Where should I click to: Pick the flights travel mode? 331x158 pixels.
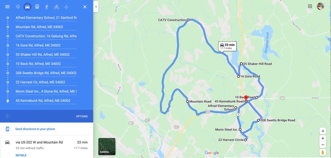click(66, 7)
